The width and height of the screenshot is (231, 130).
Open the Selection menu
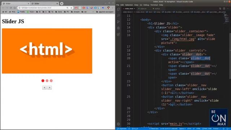click(129, 5)
